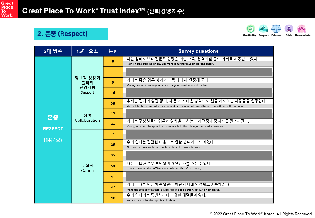Click the question 45 unique benefits text
315x218 pixels.
167,195
